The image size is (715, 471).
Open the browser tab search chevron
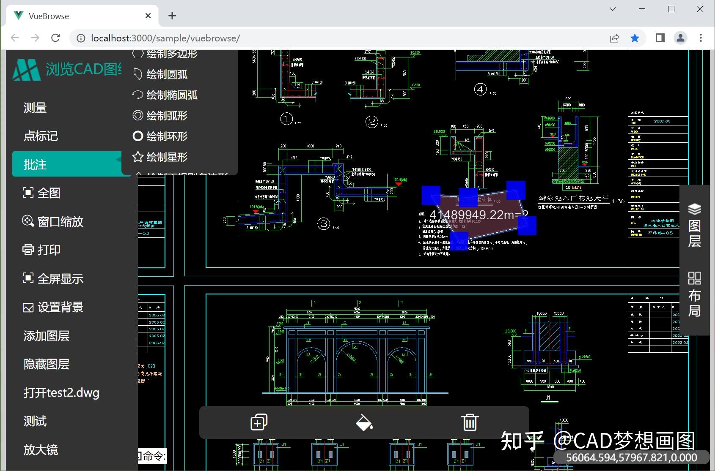(x=612, y=8)
